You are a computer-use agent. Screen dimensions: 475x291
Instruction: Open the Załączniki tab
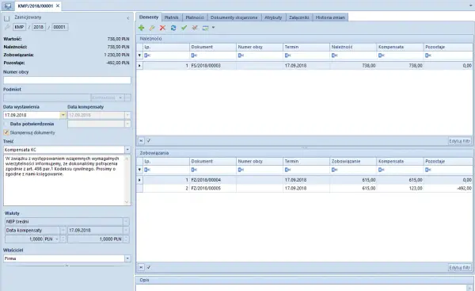[298, 17]
